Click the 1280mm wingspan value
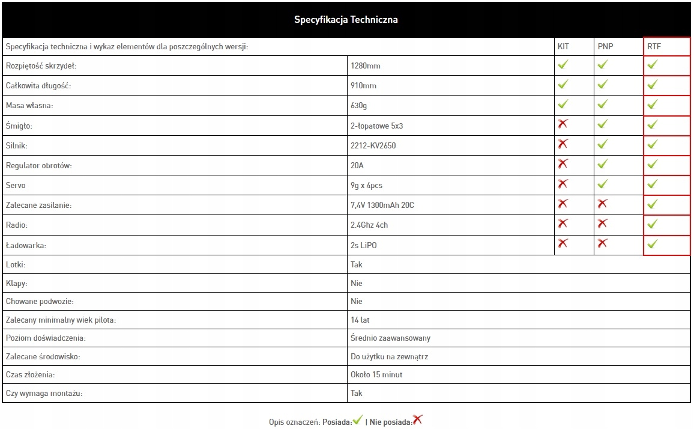The height and width of the screenshot is (429, 694). click(x=366, y=65)
